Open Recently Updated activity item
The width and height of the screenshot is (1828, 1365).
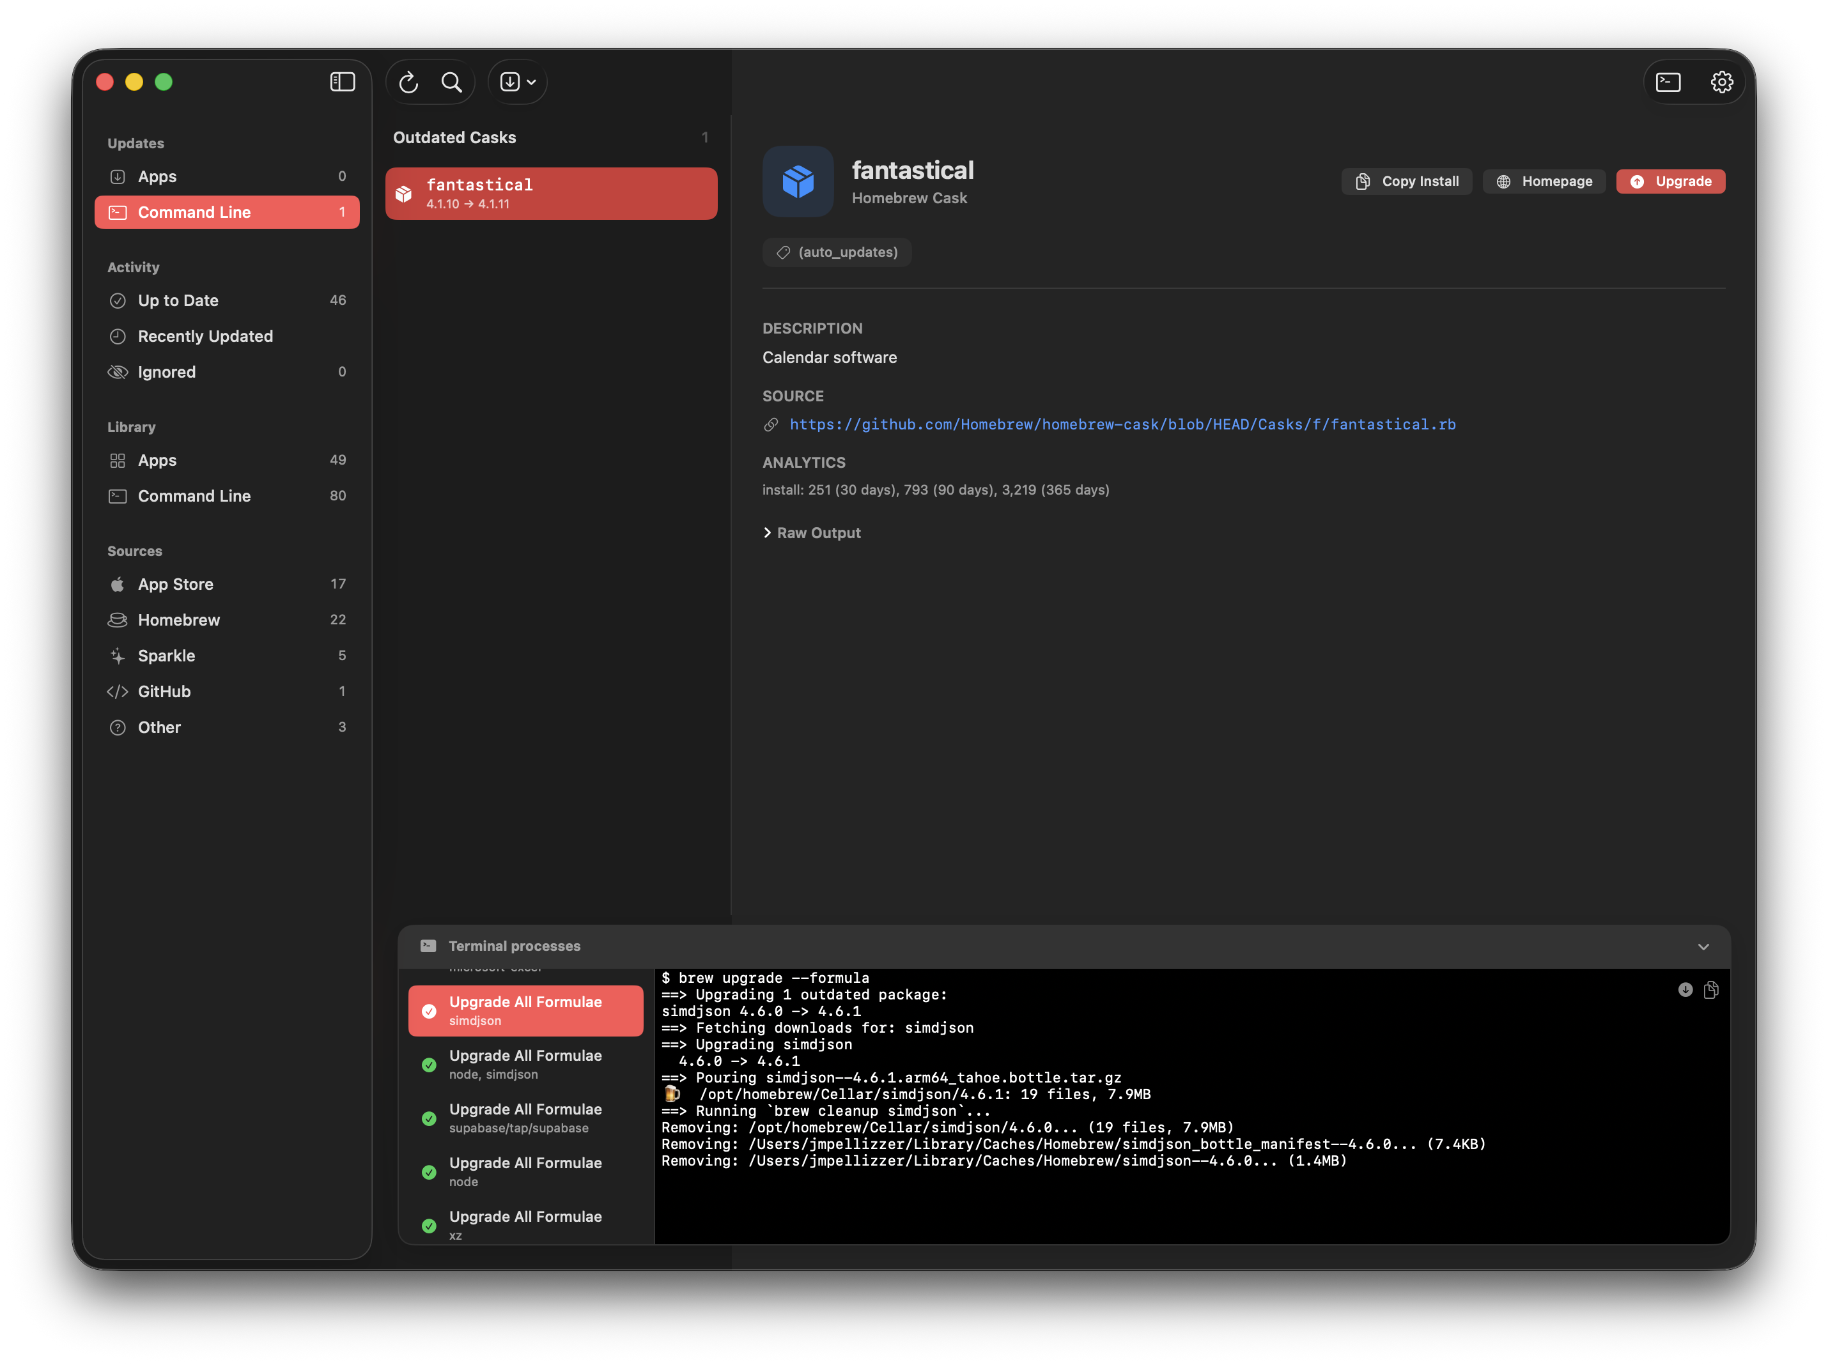205,336
